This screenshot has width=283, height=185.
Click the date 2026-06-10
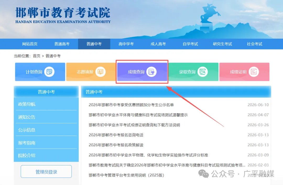coord(258,105)
